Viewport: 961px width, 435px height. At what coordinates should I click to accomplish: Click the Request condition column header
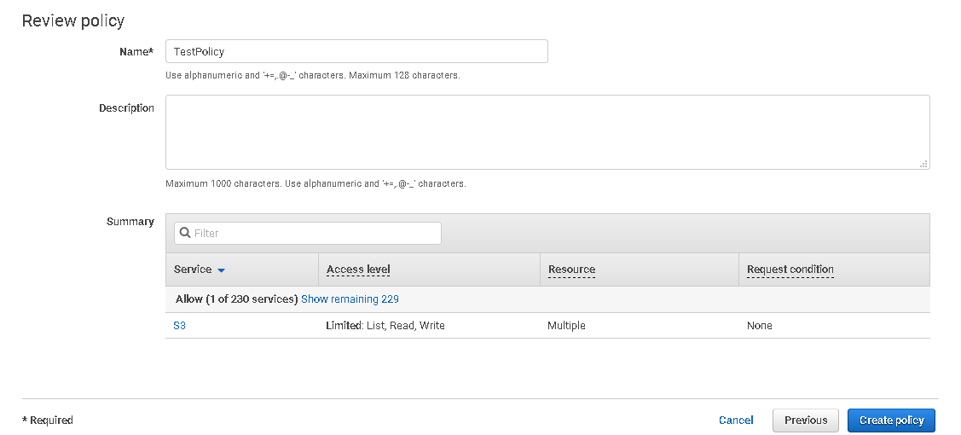point(790,270)
